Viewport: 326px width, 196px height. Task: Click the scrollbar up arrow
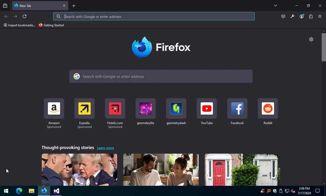click(x=324, y=31)
